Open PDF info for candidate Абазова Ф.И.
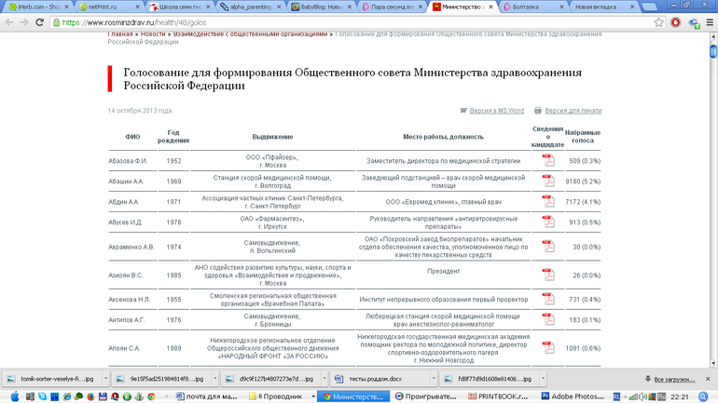Image resolution: width=718 pixels, height=403 pixels. [x=548, y=160]
